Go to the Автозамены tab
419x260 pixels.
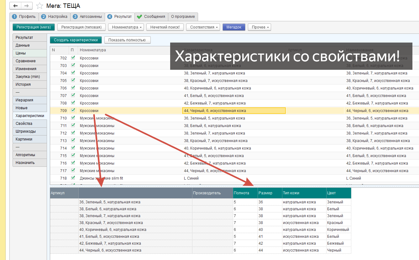[x=87, y=17]
